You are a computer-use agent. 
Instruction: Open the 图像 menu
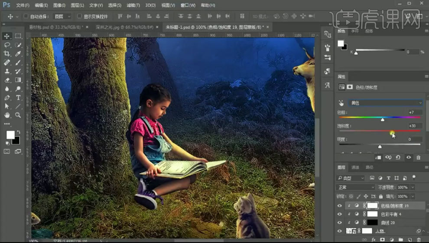pos(59,5)
